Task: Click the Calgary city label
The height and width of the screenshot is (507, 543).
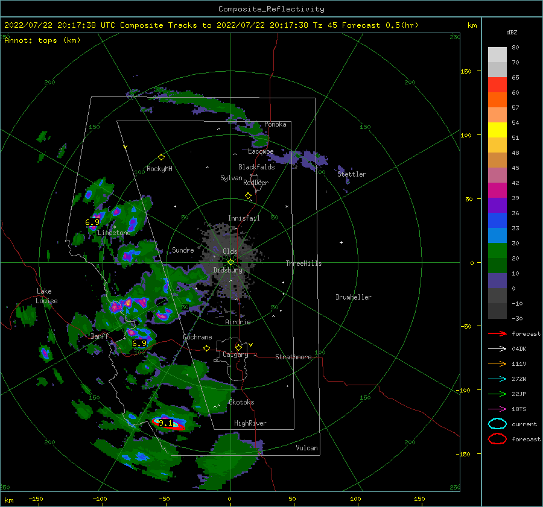Action: pyautogui.click(x=235, y=354)
